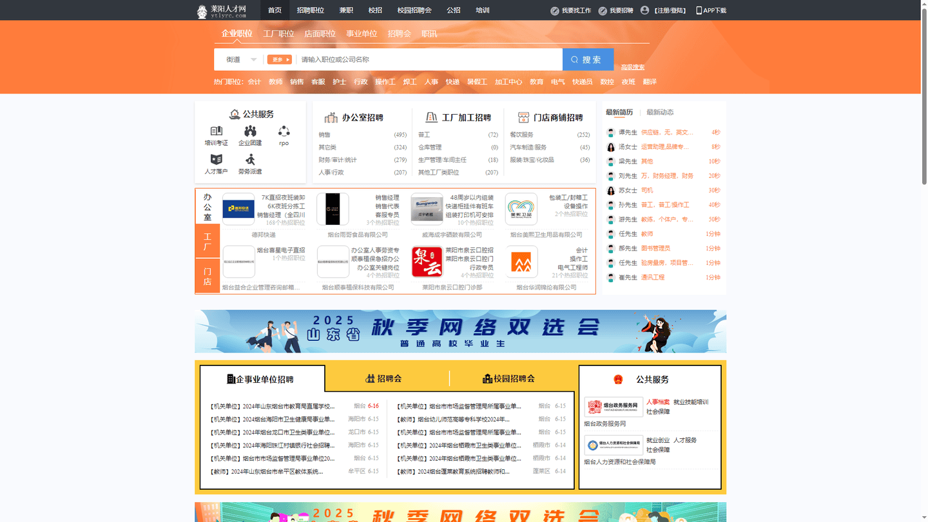Screen dimensions: 928x522
Task: Open the 人事档案 link
Action: [658, 402]
